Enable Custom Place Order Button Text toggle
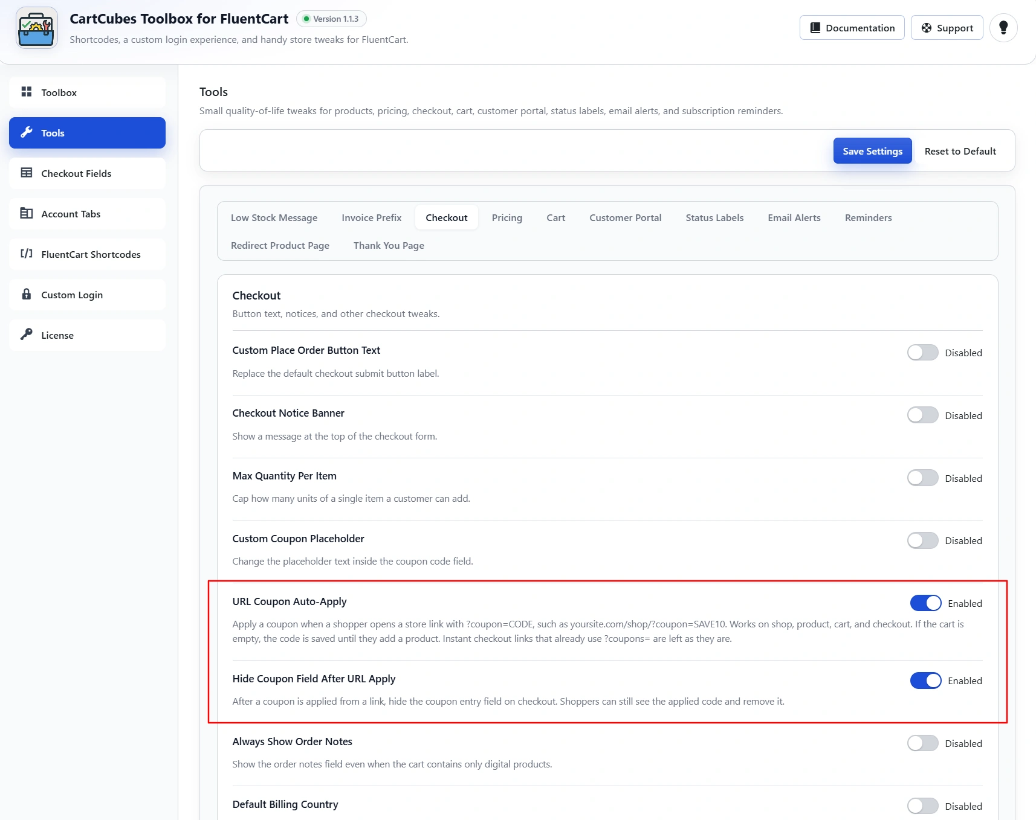The width and height of the screenshot is (1036, 820). (x=922, y=353)
